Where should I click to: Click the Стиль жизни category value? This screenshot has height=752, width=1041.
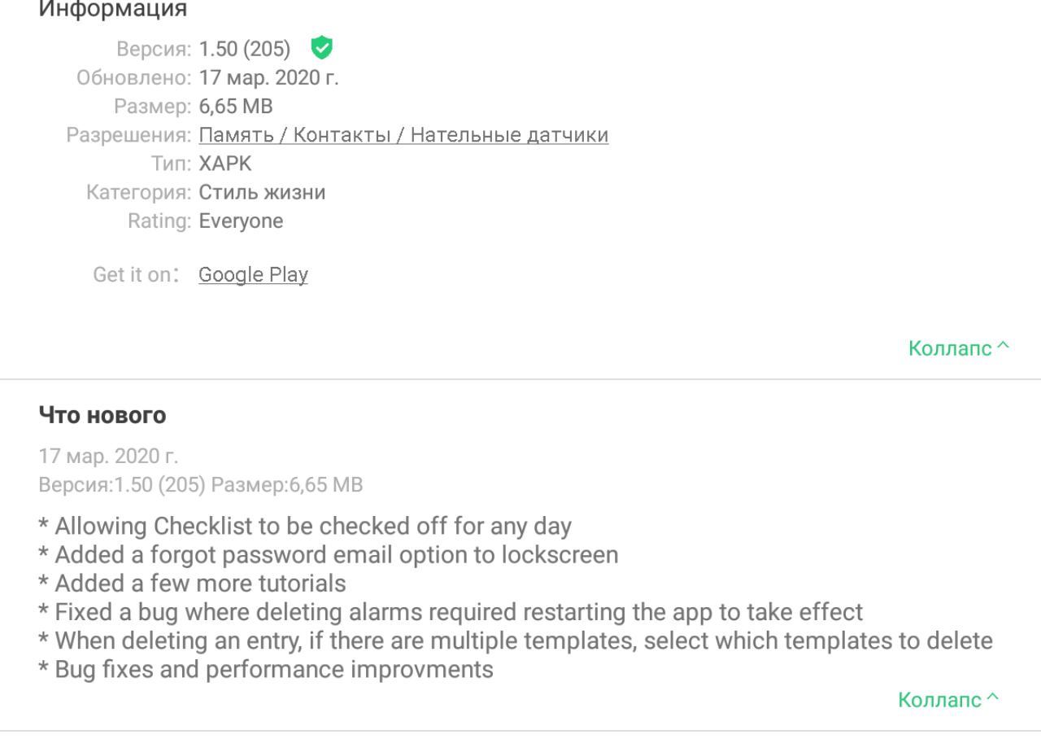(263, 193)
